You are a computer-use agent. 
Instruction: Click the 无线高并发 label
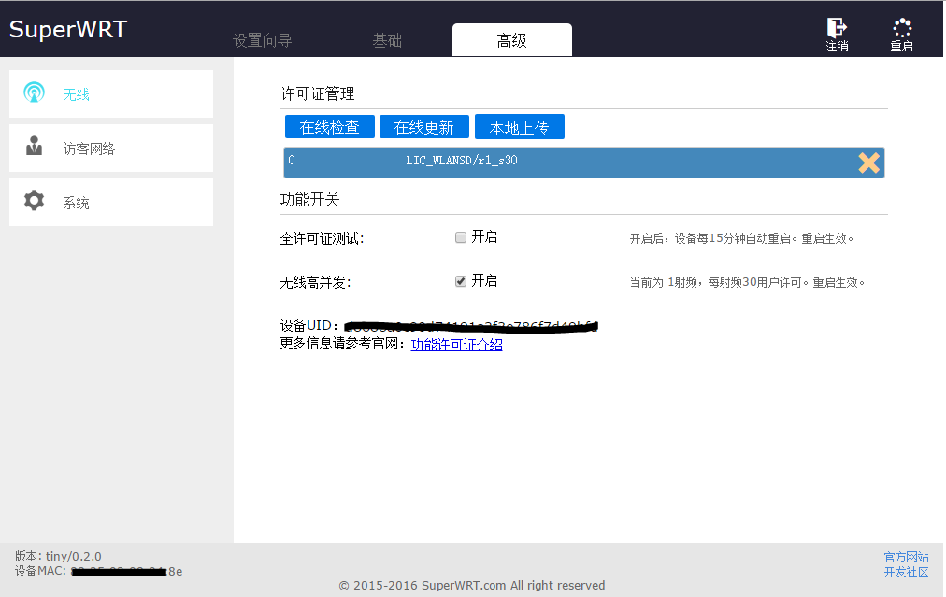click(316, 282)
